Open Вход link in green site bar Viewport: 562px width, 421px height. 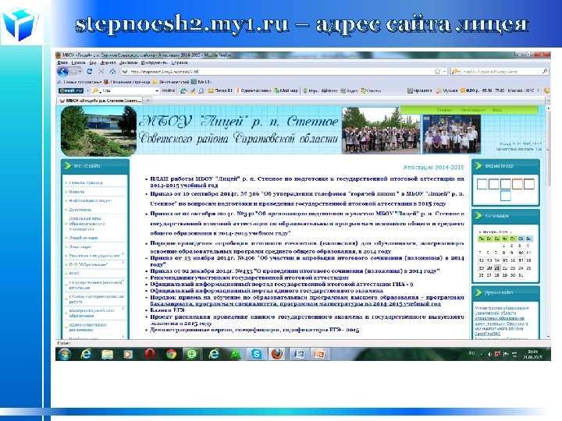tap(497, 110)
